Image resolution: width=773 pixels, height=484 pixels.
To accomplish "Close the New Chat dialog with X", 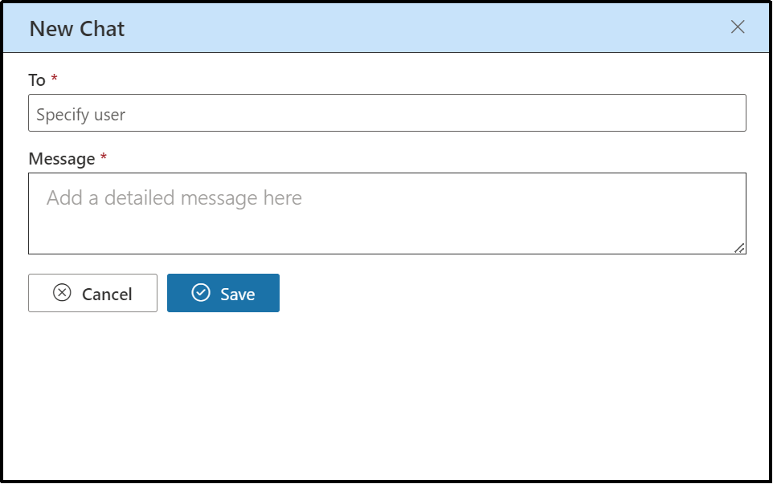I will 738,26.
